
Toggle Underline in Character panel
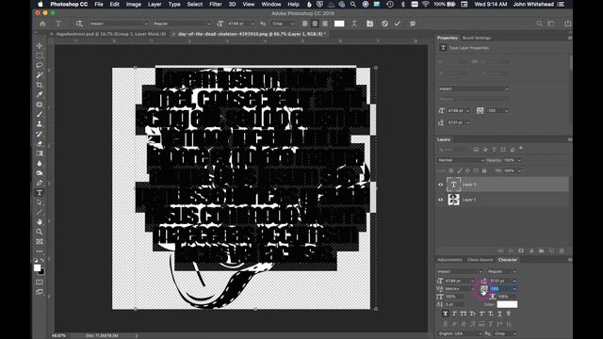coord(499,314)
